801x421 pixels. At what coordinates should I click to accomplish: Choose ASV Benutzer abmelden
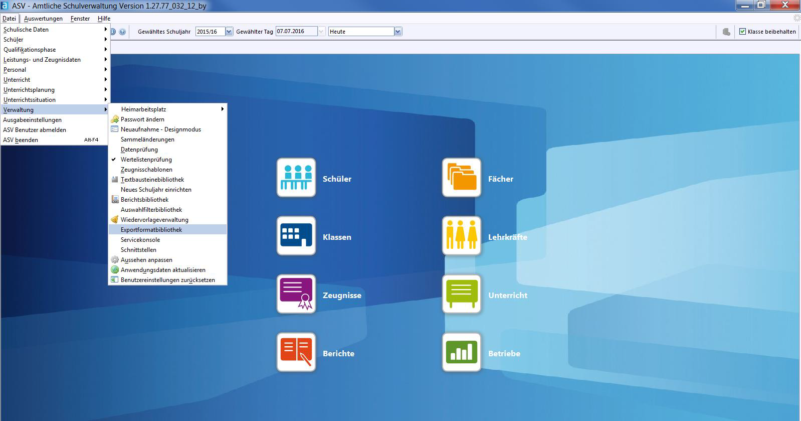pos(54,130)
